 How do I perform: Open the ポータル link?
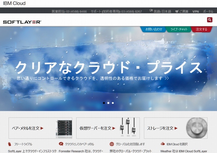click(208, 11)
